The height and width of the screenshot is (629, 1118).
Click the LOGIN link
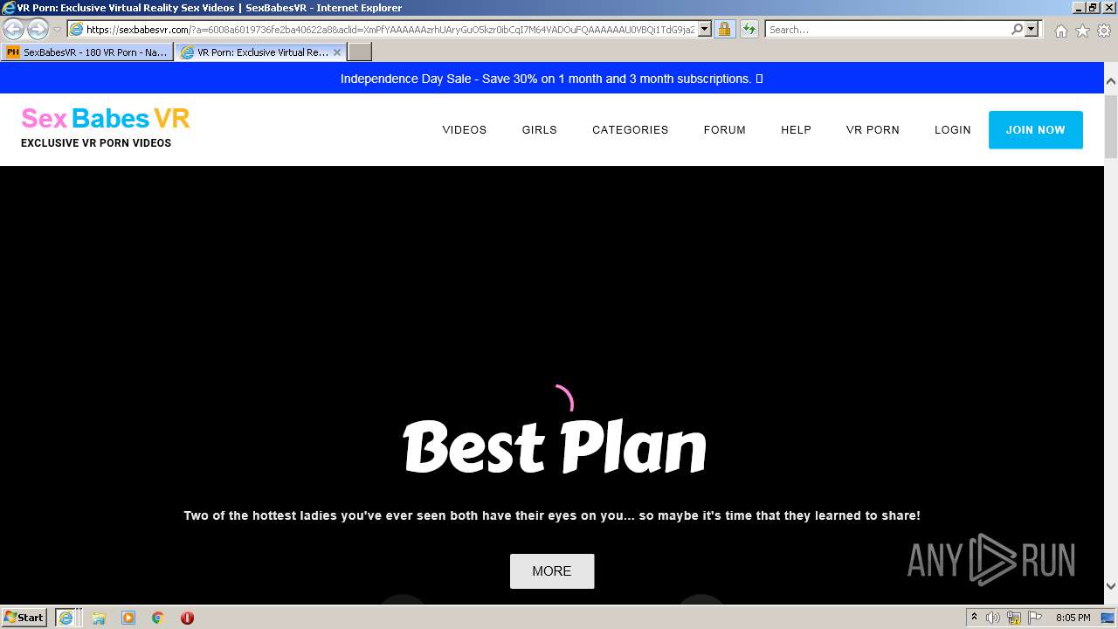pos(952,129)
